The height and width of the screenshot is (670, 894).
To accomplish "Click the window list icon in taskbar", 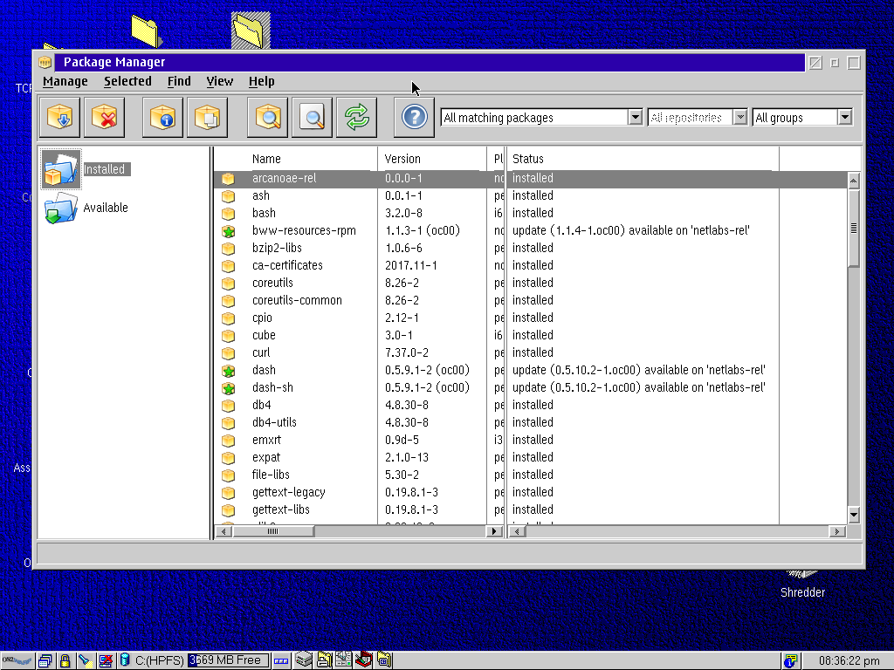I will (45, 660).
